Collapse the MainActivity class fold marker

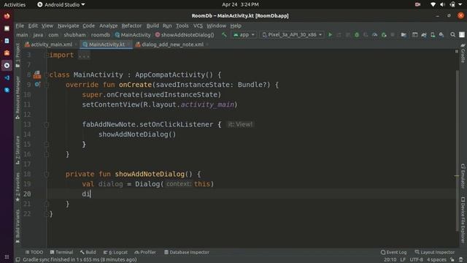coord(47,75)
